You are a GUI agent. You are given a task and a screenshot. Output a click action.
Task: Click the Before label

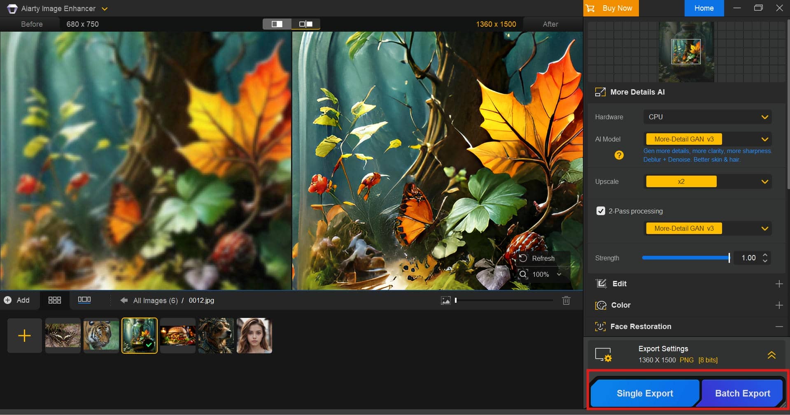pos(32,24)
